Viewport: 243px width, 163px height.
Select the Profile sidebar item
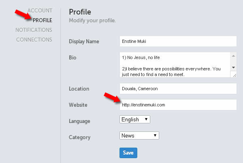(x=42, y=20)
